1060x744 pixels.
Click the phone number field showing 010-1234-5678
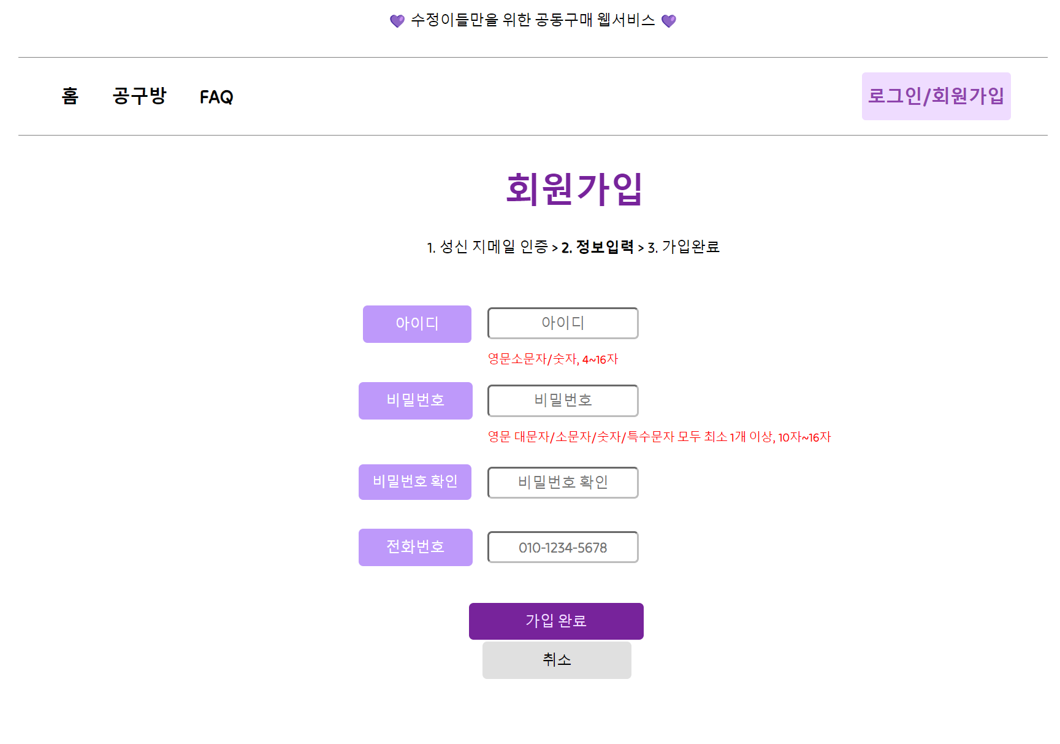point(562,547)
